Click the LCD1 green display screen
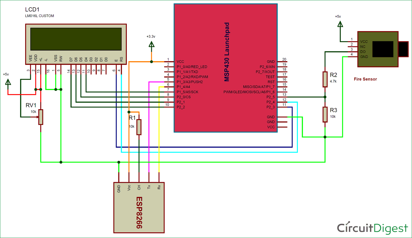Viewport: 412px width, 238px height. tap(76, 39)
